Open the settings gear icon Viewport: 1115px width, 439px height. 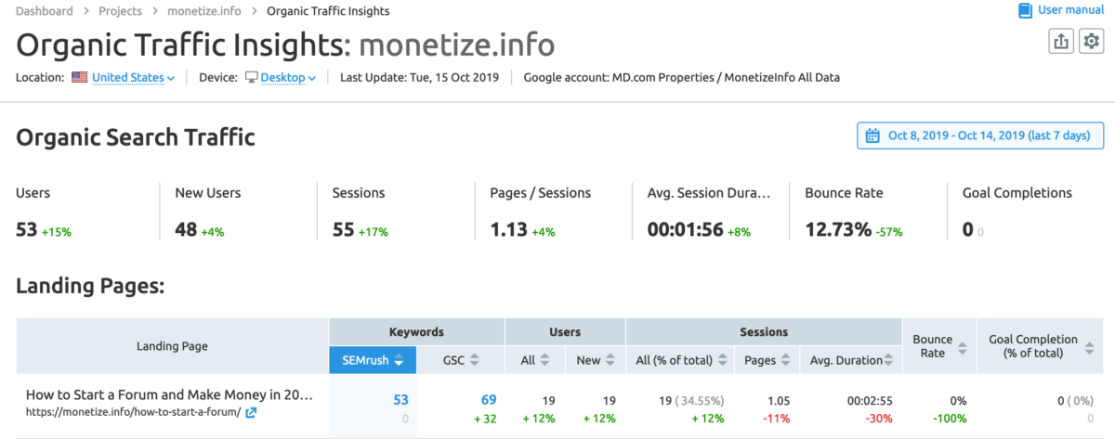click(1091, 41)
